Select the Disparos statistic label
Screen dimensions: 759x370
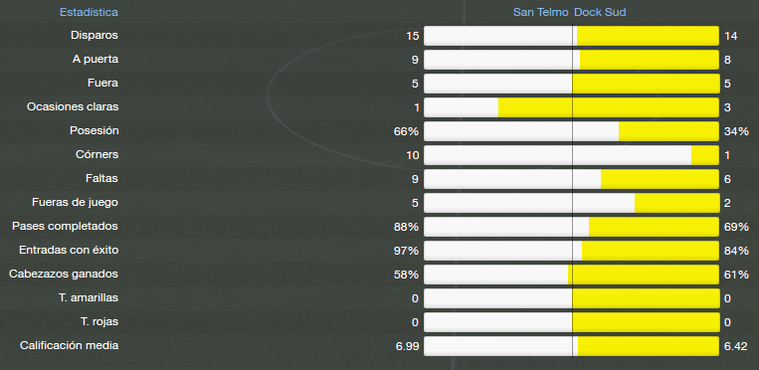tap(95, 36)
